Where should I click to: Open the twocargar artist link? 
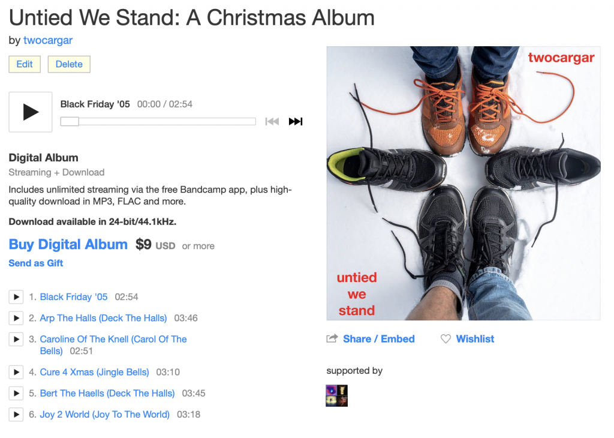pyautogui.click(x=48, y=41)
